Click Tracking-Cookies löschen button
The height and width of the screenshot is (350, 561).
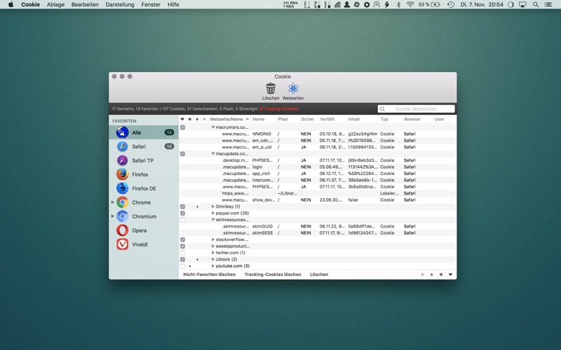point(273,274)
